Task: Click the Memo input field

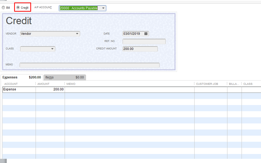Action: pyautogui.click(x=90, y=65)
